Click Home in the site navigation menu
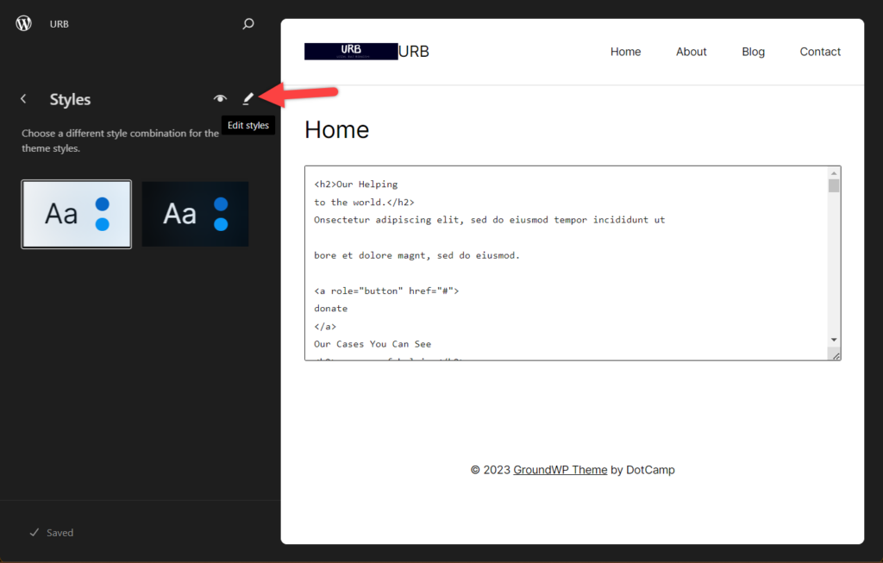Image resolution: width=883 pixels, height=563 pixels. 625,52
